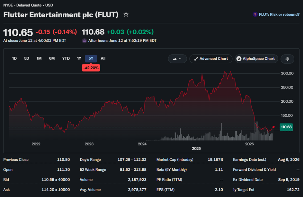The image size is (303, 197).
Task: Click At close: June 12 timestamp
Action: 35,41
